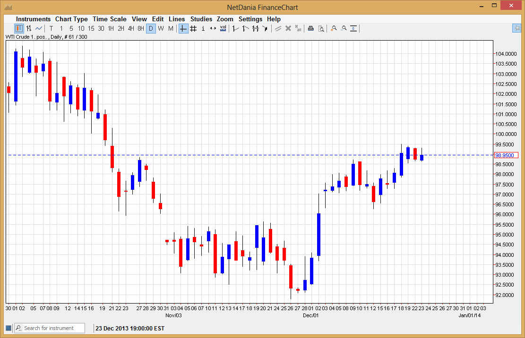
Task: Switch to 4H time scale
Action: (x=131, y=28)
